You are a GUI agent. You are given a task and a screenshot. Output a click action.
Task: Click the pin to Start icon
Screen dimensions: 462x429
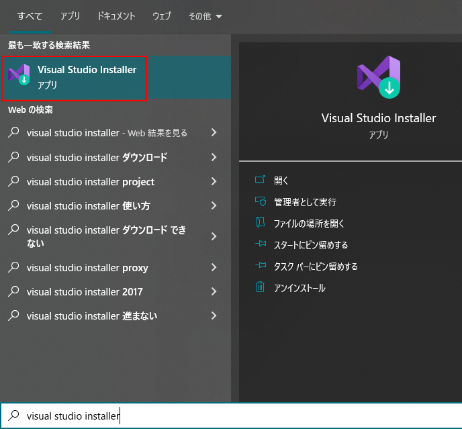pos(261,245)
